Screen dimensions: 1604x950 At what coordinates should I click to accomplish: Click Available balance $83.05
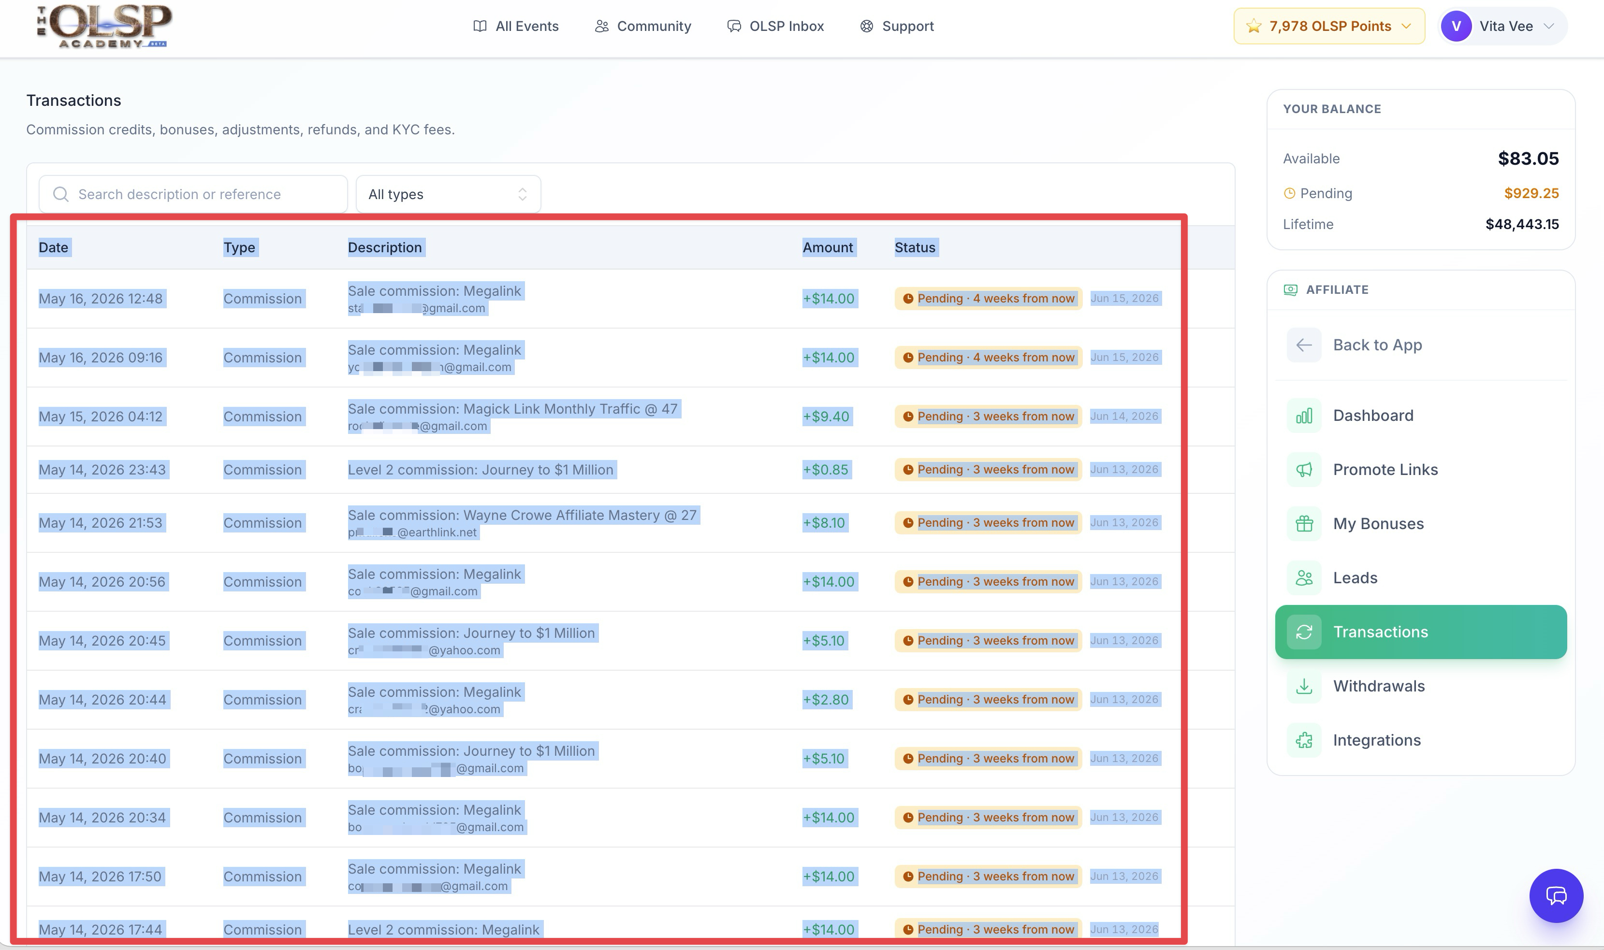[1528, 159]
